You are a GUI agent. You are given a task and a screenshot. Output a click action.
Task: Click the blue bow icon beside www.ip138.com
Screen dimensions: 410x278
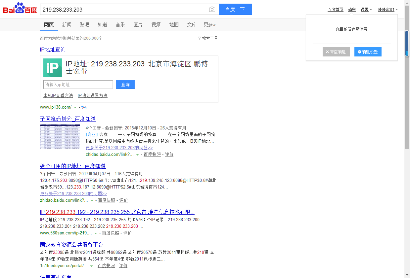coord(84,107)
